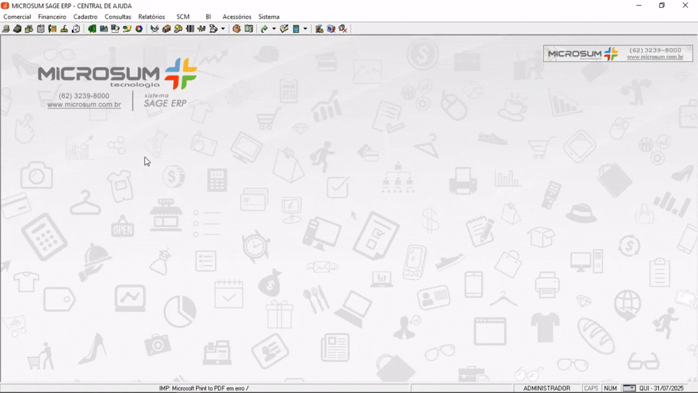This screenshot has height=393, width=698.
Task: Click the clipboard checklist toolbar icon
Action: 75,29
